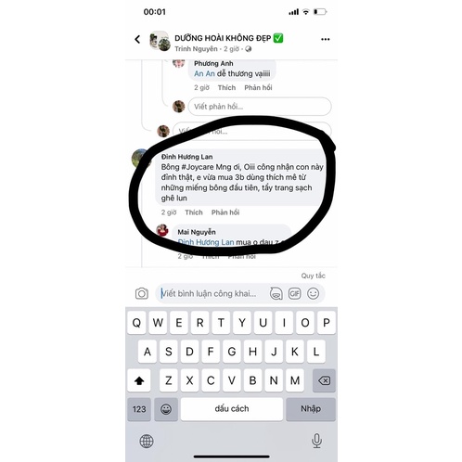Tap the DƯỠNG HOÀI KHÔNG ĐẸP group name
The width and height of the screenshot is (462, 462).
[x=223, y=38]
